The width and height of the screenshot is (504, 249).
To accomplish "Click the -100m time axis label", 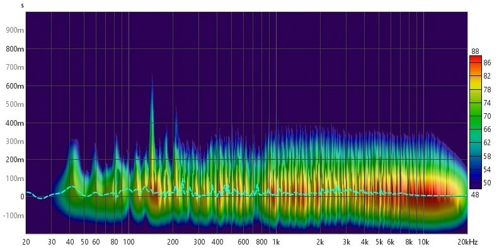I will 14,215.
